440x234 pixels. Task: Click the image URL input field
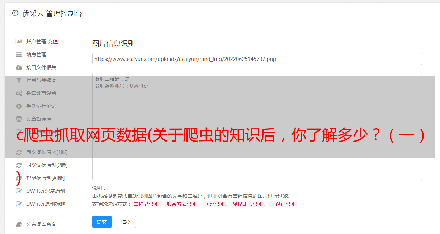click(257, 59)
